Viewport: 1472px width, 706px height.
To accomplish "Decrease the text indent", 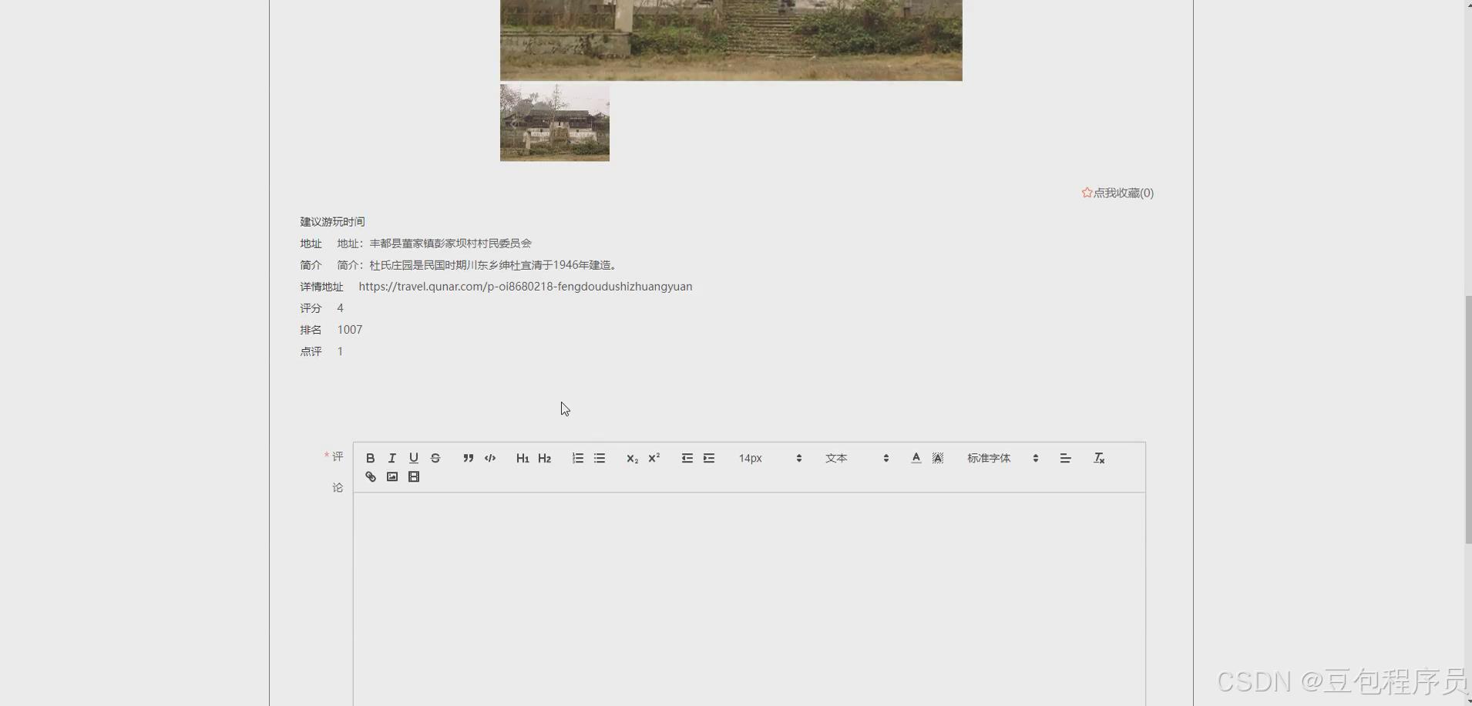I will (687, 458).
